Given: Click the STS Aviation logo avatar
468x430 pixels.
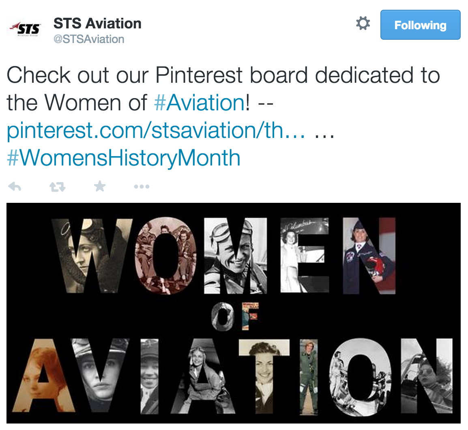Looking at the screenshot, I should pos(24,29).
